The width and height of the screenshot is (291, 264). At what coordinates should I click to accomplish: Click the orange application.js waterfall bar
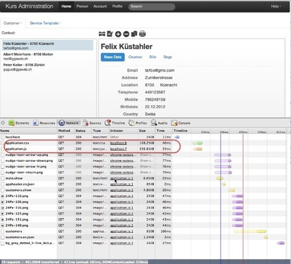click(x=198, y=149)
